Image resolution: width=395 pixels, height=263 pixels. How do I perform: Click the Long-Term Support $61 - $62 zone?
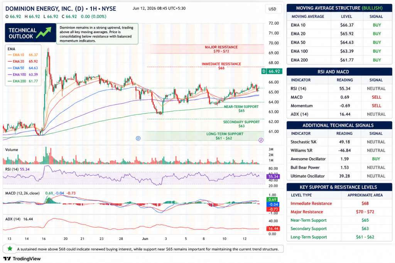point(203,136)
